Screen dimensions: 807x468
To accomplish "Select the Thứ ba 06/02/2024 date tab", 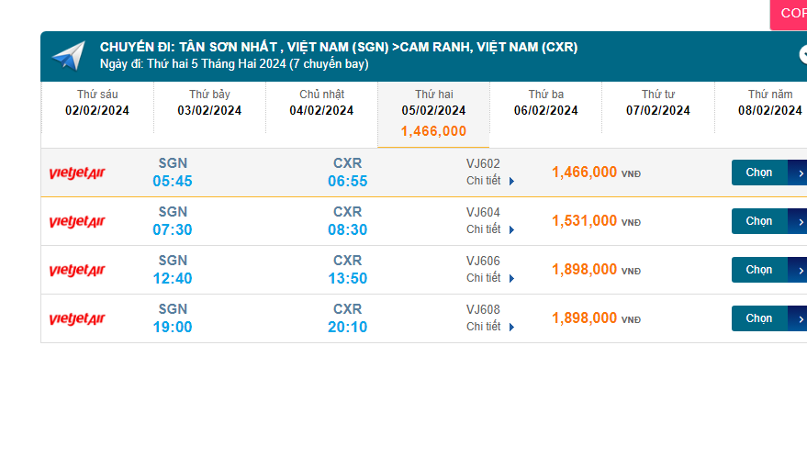I will tap(545, 103).
